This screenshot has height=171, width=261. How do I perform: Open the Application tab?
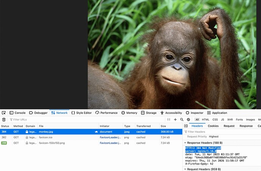pyautogui.click(x=217, y=113)
